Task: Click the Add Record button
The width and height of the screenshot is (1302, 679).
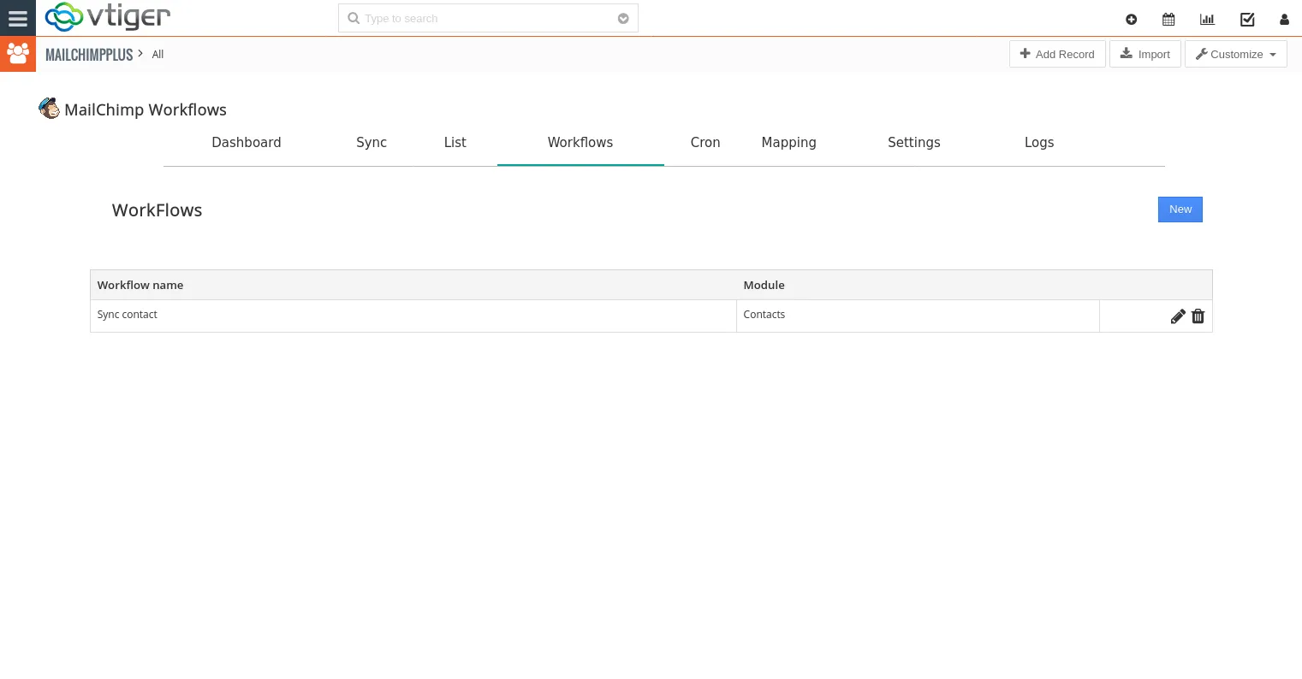Action: pyautogui.click(x=1057, y=54)
